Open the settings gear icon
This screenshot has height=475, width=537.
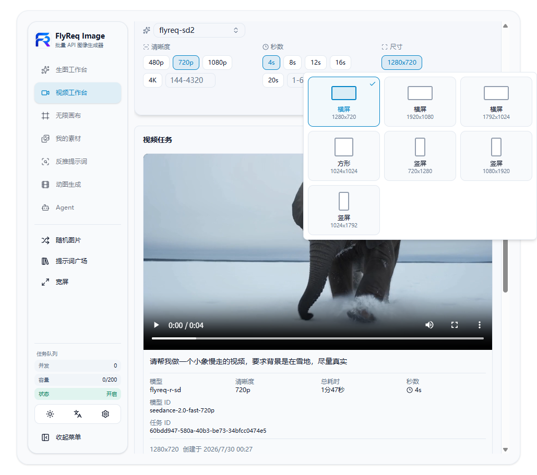pyautogui.click(x=105, y=414)
